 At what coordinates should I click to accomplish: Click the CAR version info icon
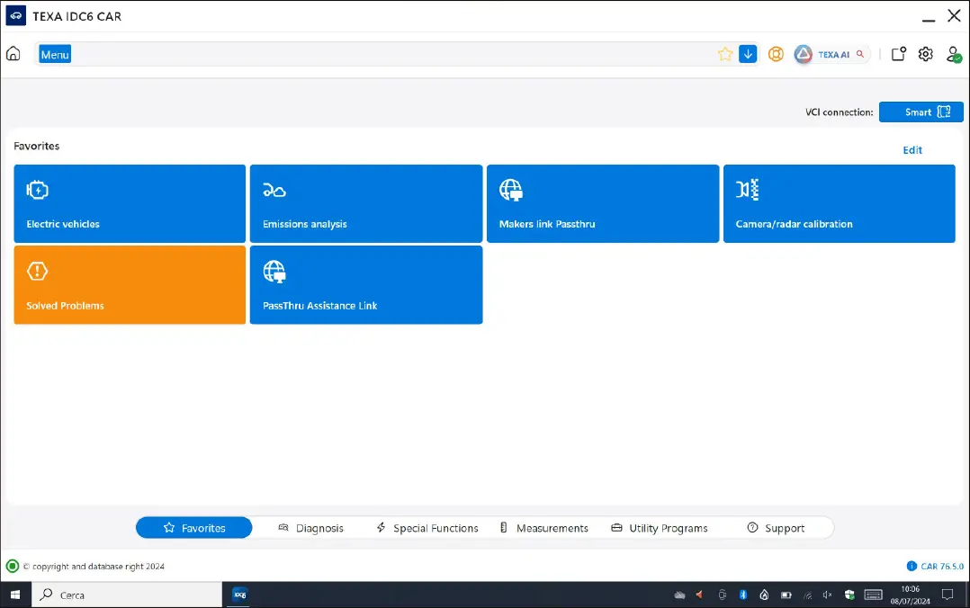[x=912, y=567]
